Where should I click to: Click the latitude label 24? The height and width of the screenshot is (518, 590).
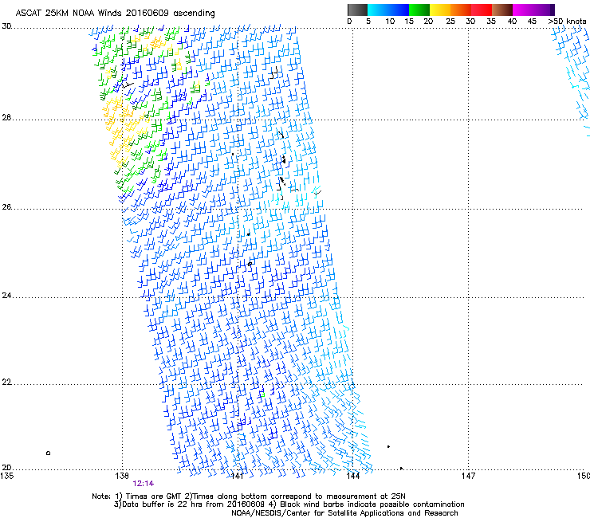(x=6, y=296)
